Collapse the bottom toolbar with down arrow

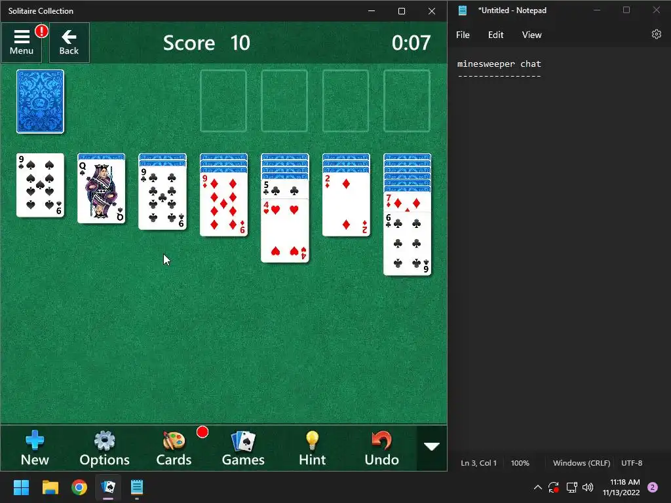coord(431,447)
